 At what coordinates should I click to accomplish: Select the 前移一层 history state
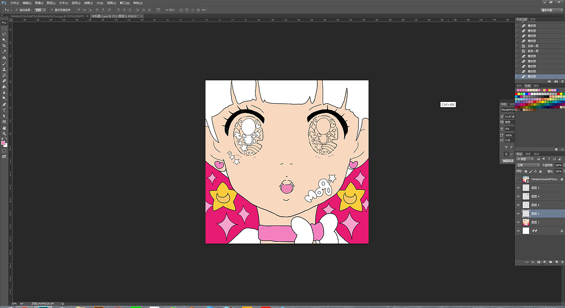pyautogui.click(x=540, y=51)
